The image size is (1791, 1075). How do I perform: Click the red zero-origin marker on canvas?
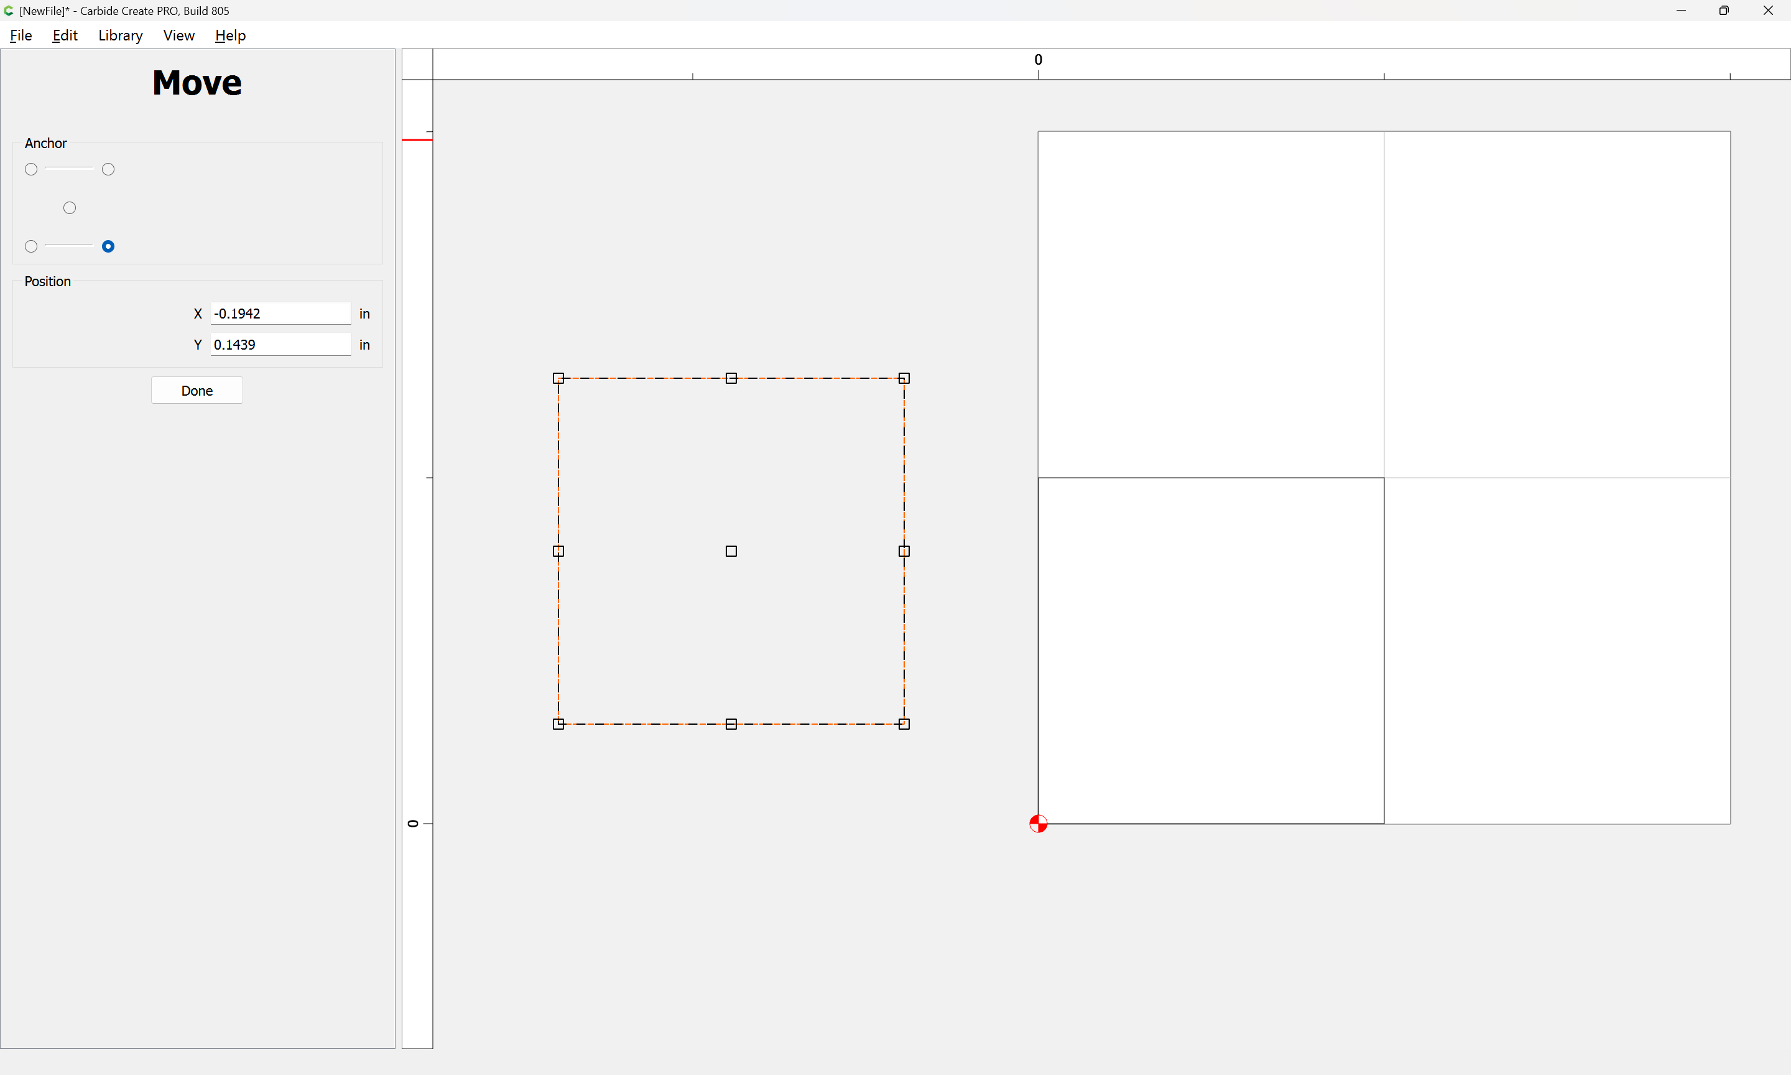tap(1038, 824)
